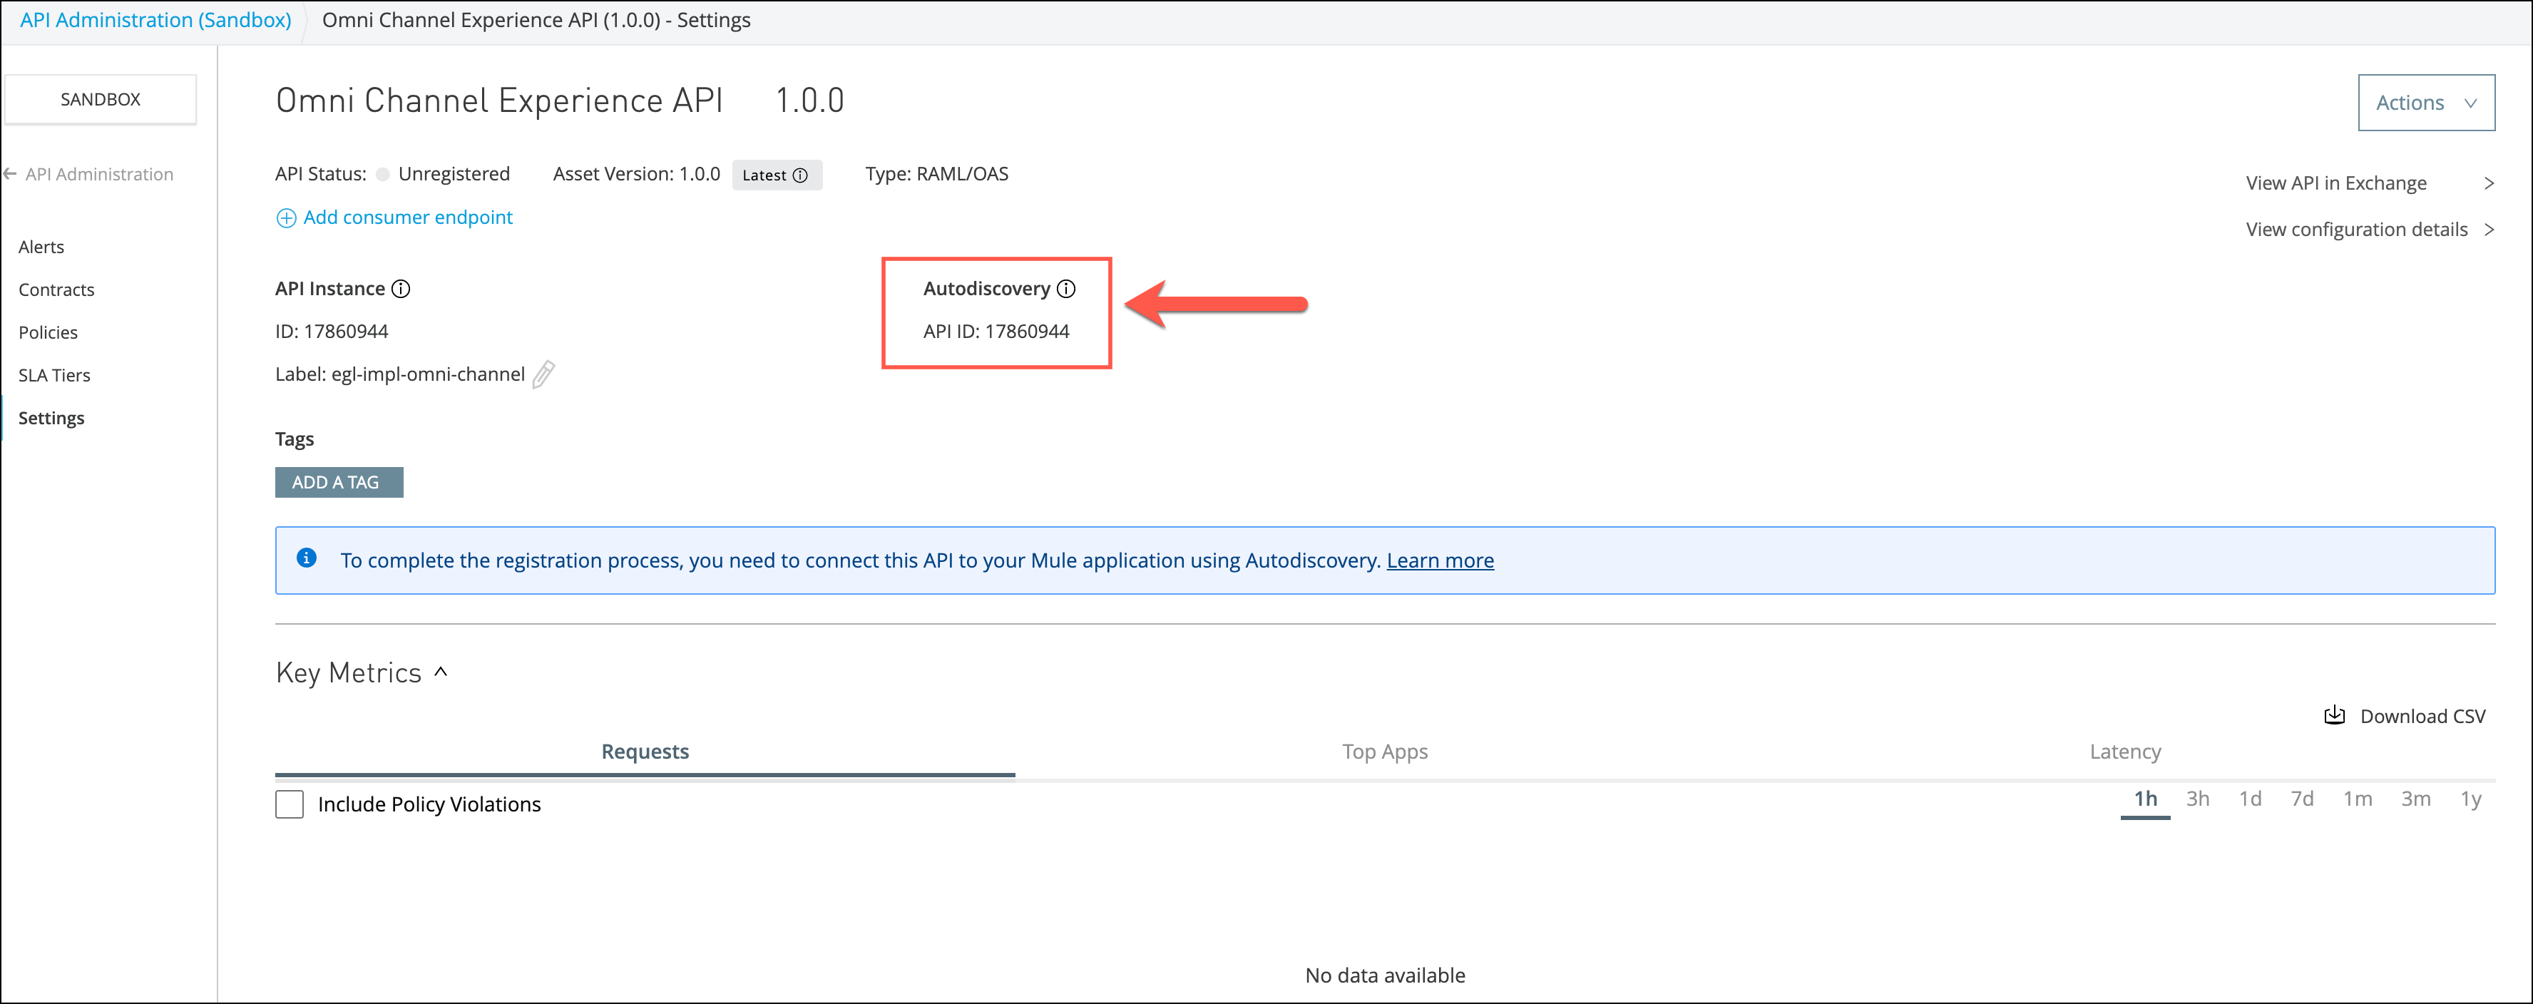Click the Type: RAML/OAS text
The height and width of the screenshot is (1004, 2533).
coord(936,174)
